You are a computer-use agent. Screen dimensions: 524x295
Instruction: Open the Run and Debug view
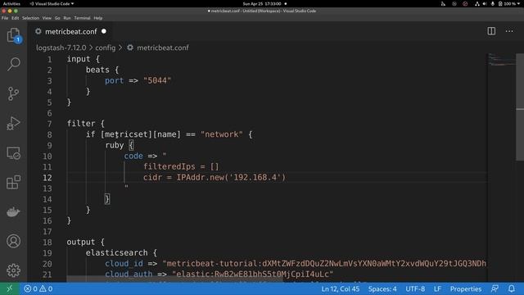(13, 123)
